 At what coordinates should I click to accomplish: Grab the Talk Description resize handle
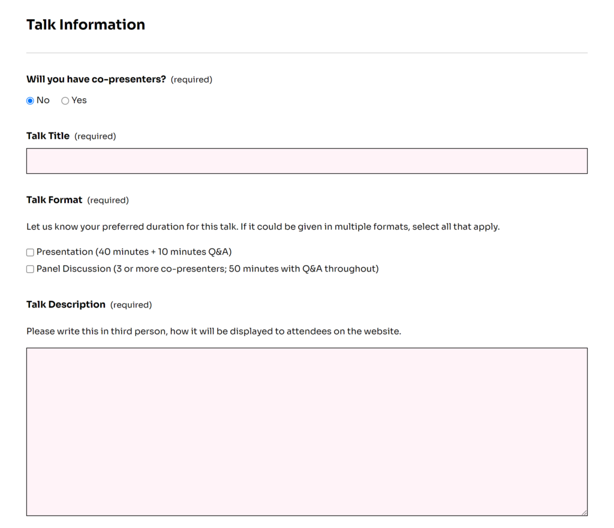(583, 512)
